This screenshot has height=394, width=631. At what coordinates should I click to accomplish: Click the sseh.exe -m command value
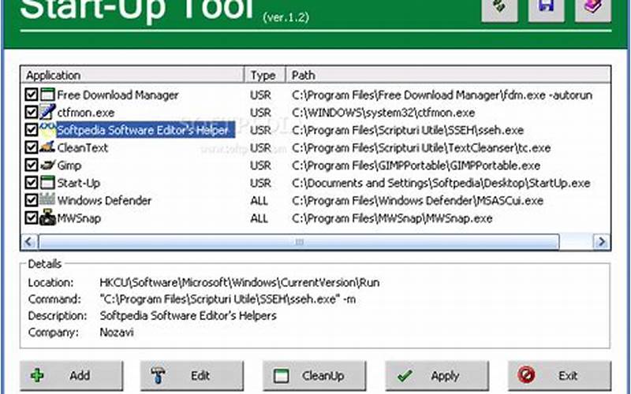[x=227, y=299]
